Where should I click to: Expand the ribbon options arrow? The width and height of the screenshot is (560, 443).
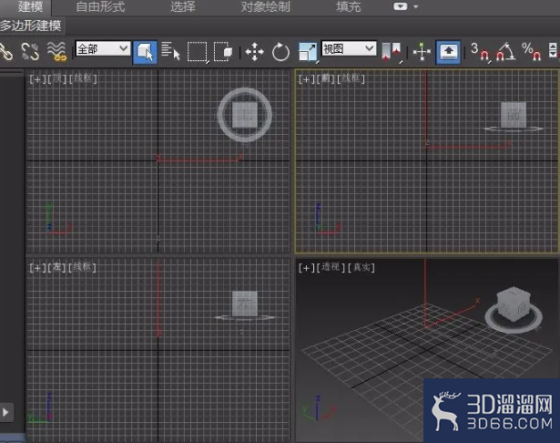coord(416,6)
